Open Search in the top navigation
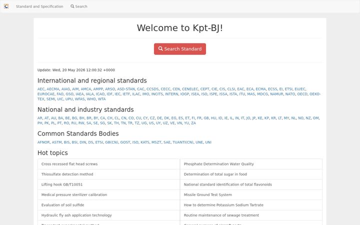Viewport: 360px width, 225px height. (79, 6)
